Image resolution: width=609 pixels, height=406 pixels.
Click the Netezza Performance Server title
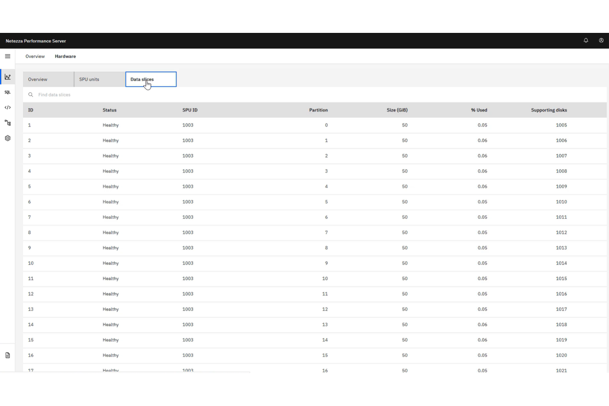point(36,41)
